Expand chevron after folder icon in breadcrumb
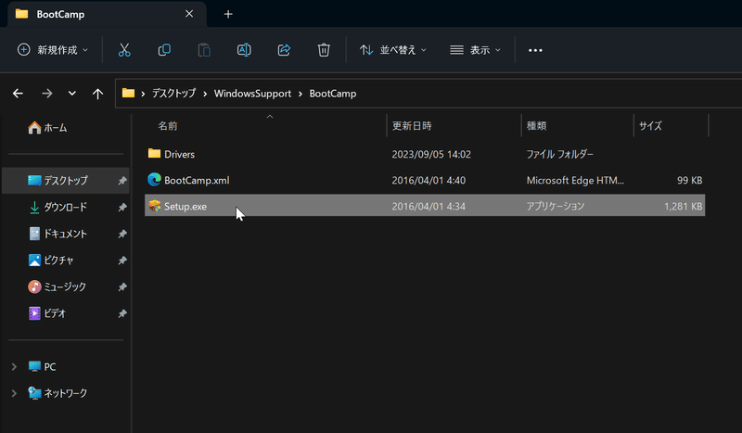 [143, 94]
